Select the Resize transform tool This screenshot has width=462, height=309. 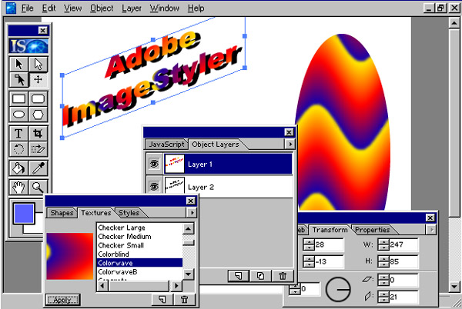(38, 149)
